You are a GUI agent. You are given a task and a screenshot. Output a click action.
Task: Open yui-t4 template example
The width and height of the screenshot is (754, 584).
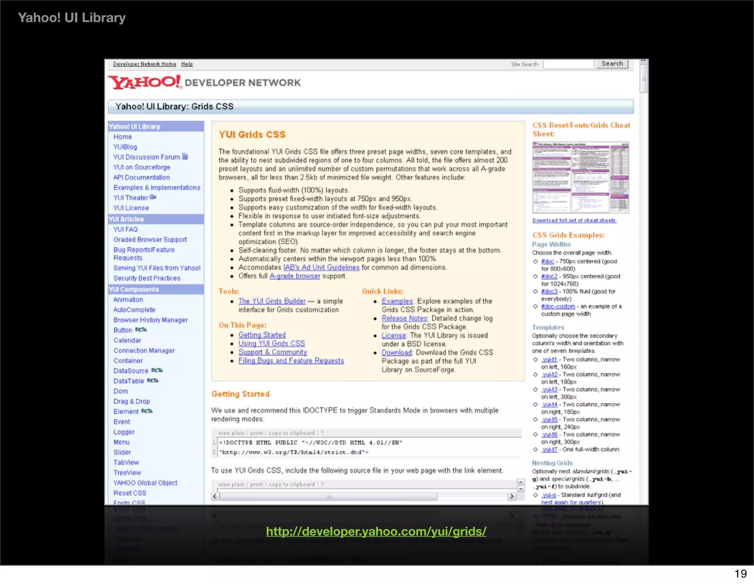tap(549, 404)
